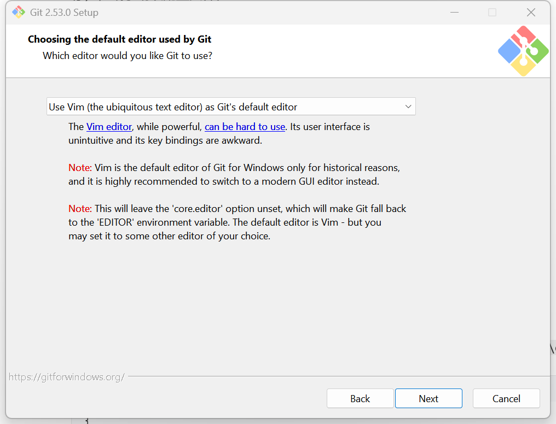556x424 pixels.
Task: Click 'Which editor would you like Git to use?' text
Action: pos(128,56)
